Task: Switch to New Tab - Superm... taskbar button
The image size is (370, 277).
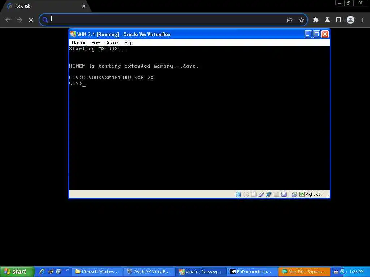Action: pyautogui.click(x=304, y=272)
